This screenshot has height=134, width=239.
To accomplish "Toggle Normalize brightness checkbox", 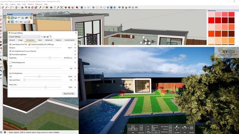I will pyautogui.click(x=10, y=54).
